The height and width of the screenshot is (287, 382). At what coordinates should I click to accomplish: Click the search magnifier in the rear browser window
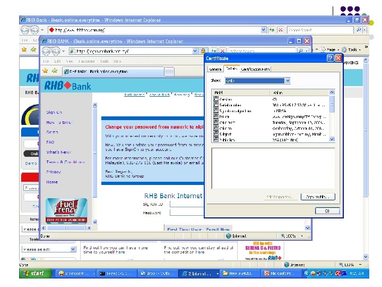tap(359, 30)
